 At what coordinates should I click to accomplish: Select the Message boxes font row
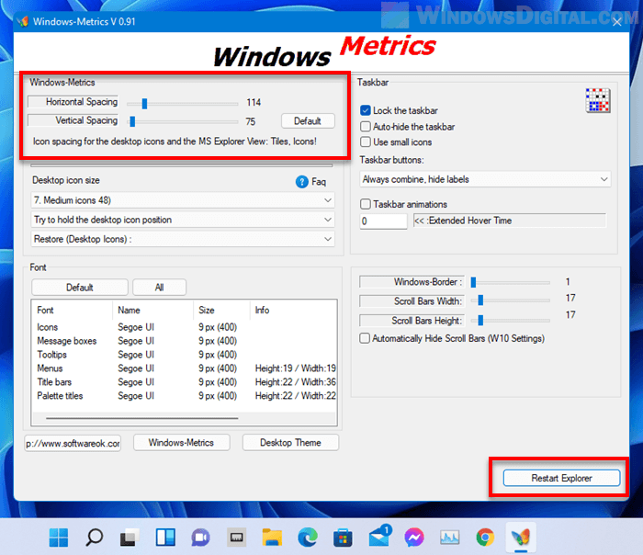(185, 341)
